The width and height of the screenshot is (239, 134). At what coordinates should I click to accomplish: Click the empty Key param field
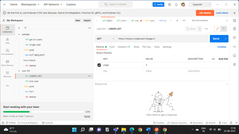[x=123, y=71]
